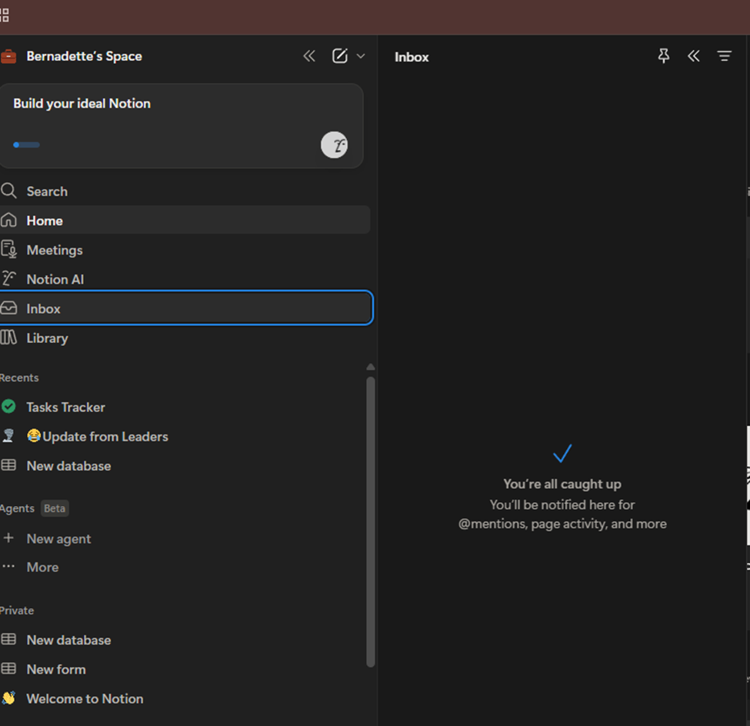Launch Notion AI from the sidebar
The width and height of the screenshot is (750, 726).
(x=55, y=279)
